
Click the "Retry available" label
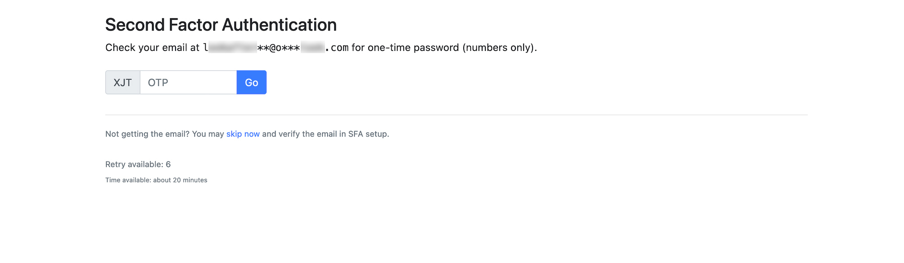pyautogui.click(x=134, y=164)
